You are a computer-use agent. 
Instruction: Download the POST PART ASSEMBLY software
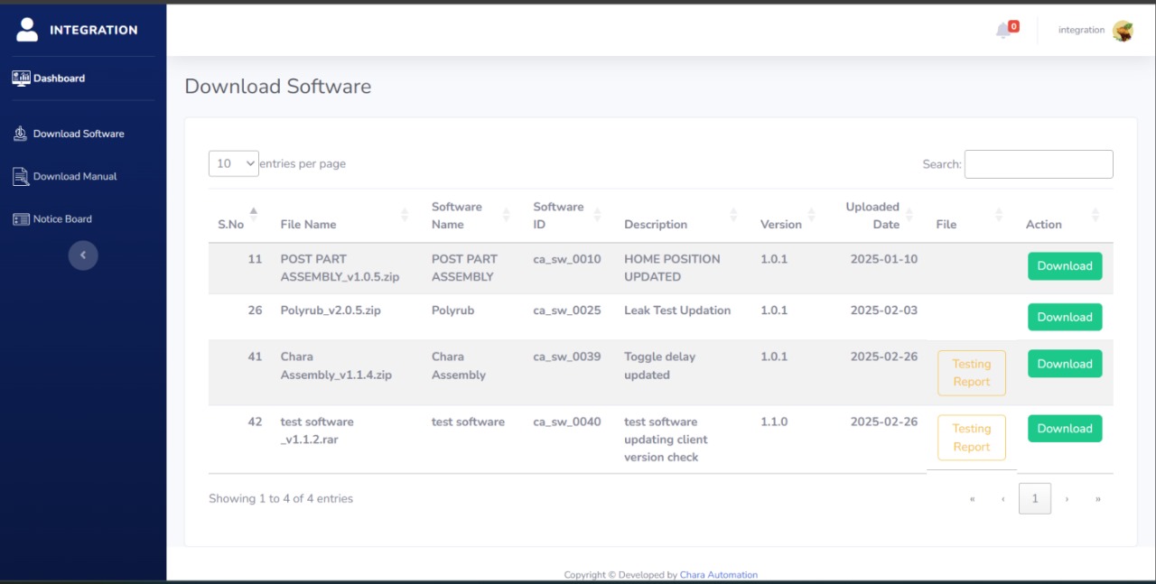1065,266
